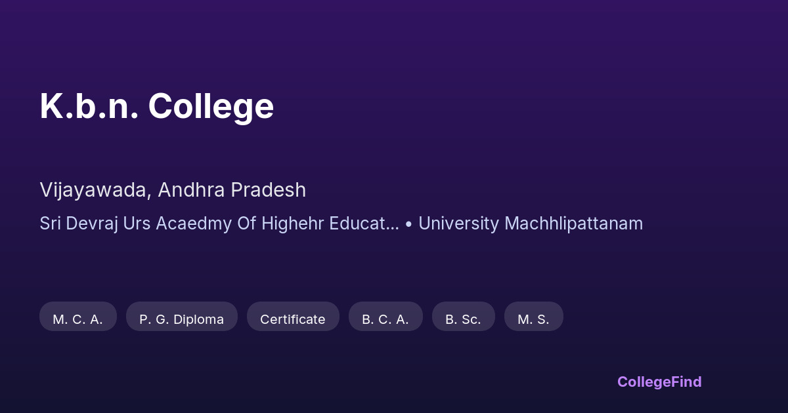The height and width of the screenshot is (413, 788).
Task: Click the word Diploma inside the second chip
Action: 199,319
